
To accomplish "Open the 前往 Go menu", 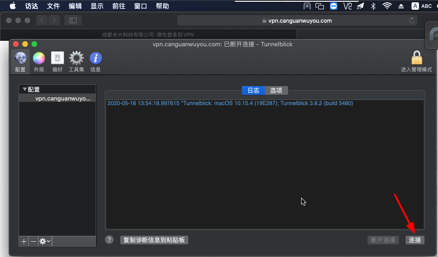I will coord(119,6).
